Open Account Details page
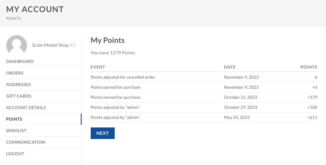Viewport: 326px width, 165px height. point(26,108)
